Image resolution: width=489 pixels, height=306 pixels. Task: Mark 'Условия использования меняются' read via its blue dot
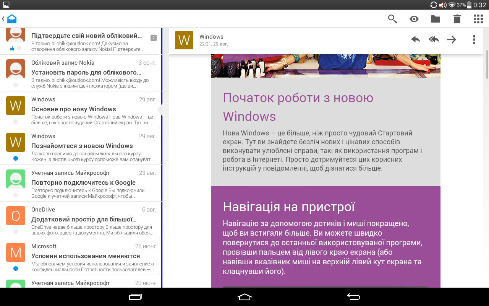16,269
